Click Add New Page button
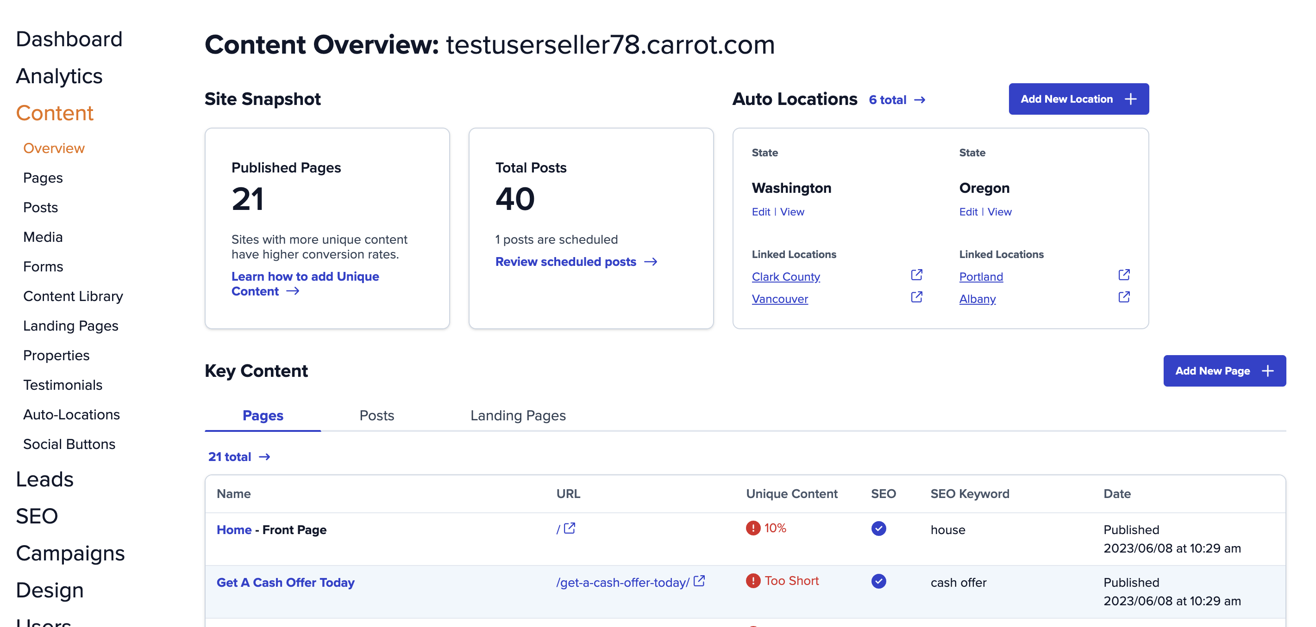 point(1224,370)
